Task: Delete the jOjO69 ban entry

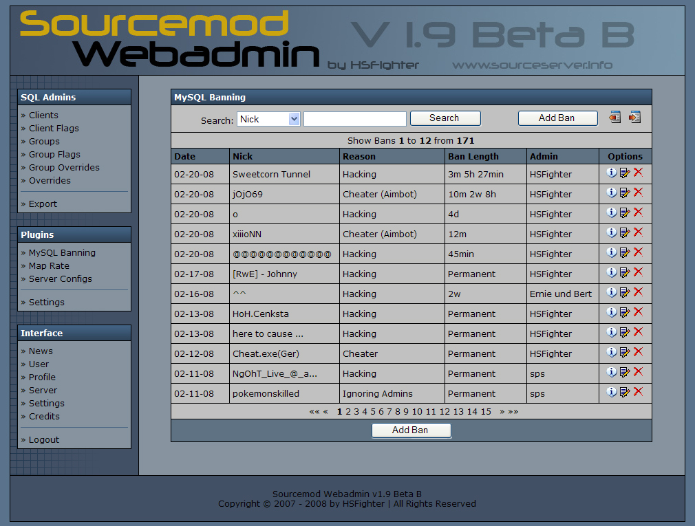Action: click(639, 193)
